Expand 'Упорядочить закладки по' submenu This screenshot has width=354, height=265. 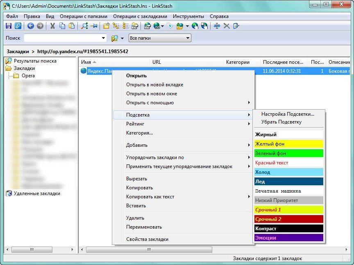[x=183, y=157]
